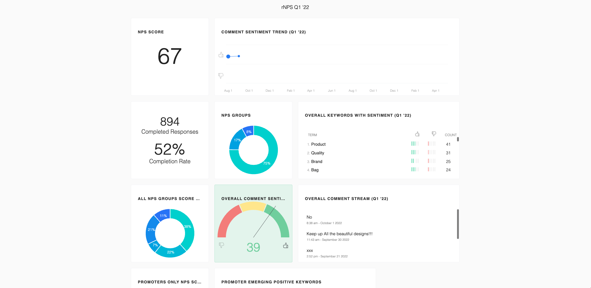Click the thumbs-down icon on the sentiment trend chart
Viewport: 591px width, 288px height.
[x=221, y=76]
